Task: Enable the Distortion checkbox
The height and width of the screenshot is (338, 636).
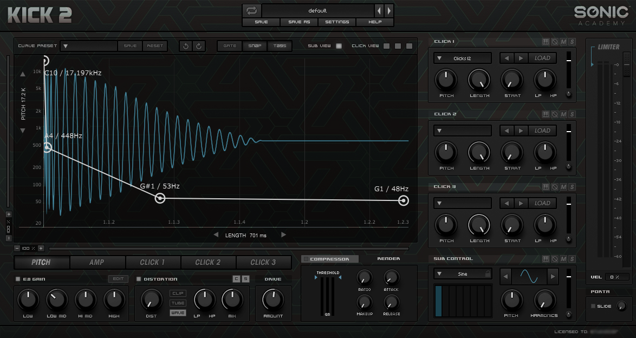Action: [x=139, y=279]
